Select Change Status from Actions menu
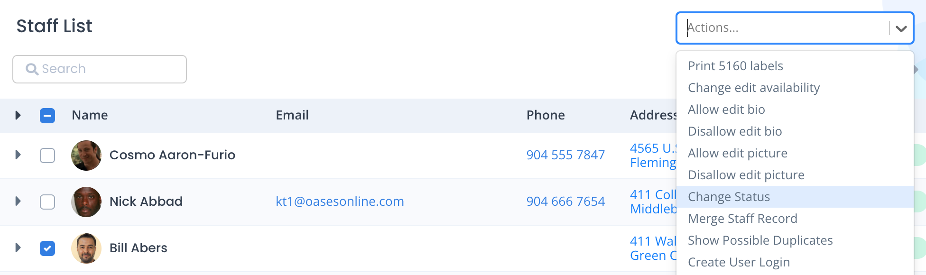This screenshot has height=275, width=926. click(729, 197)
